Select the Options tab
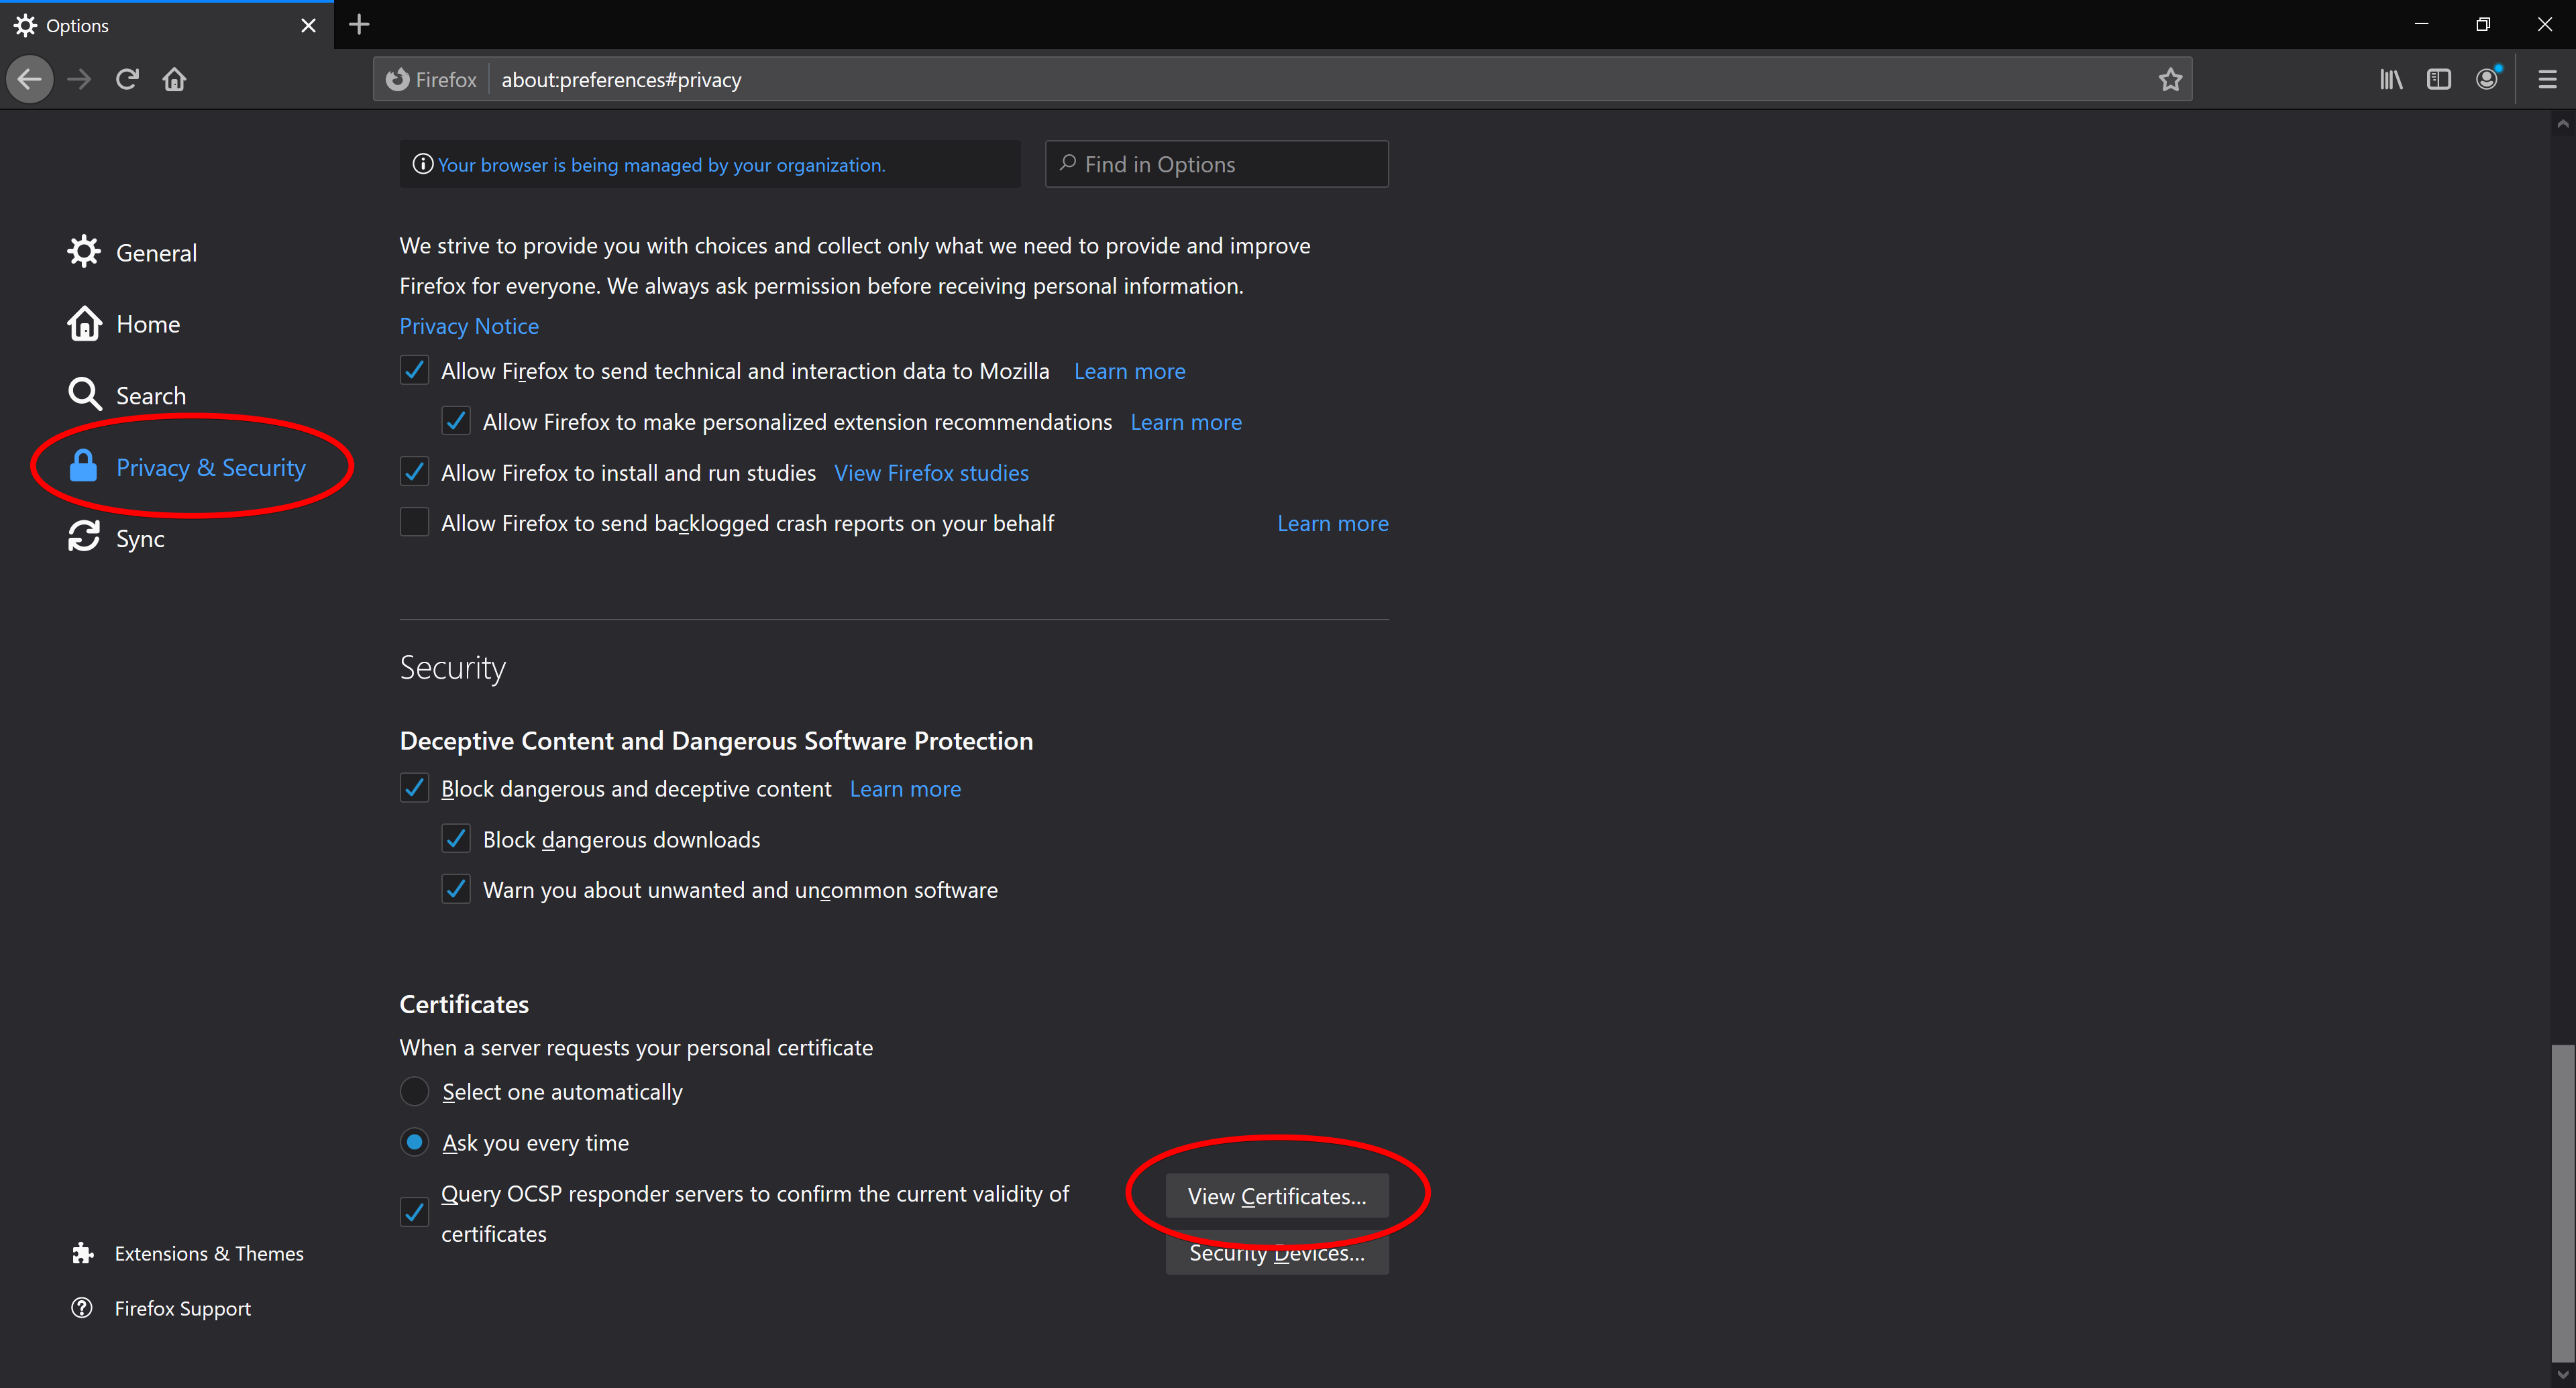This screenshot has height=1388, width=2576. tap(166, 25)
